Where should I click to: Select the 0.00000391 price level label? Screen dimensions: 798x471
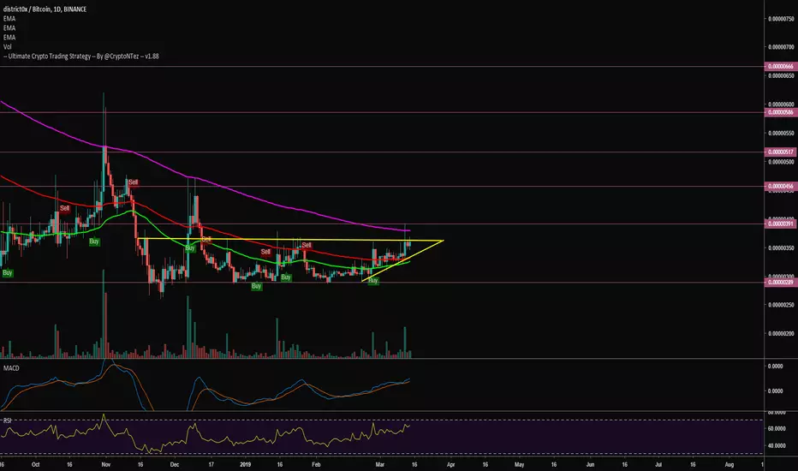780,224
